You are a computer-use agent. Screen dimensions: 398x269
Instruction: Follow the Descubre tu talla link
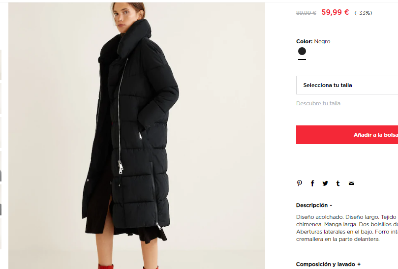[318, 103]
